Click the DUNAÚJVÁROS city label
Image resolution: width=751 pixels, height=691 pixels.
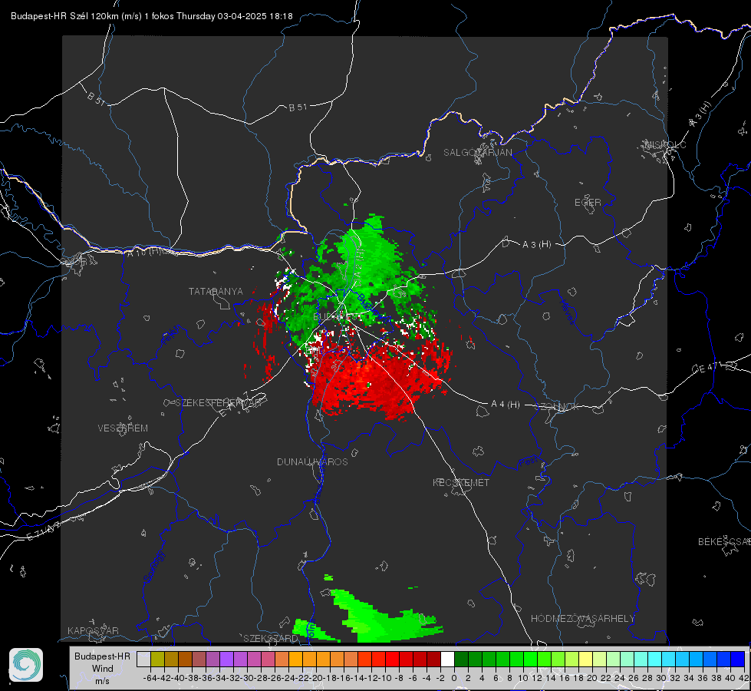pyautogui.click(x=312, y=461)
